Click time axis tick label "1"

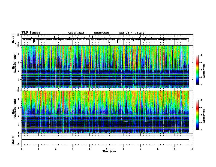38,149
